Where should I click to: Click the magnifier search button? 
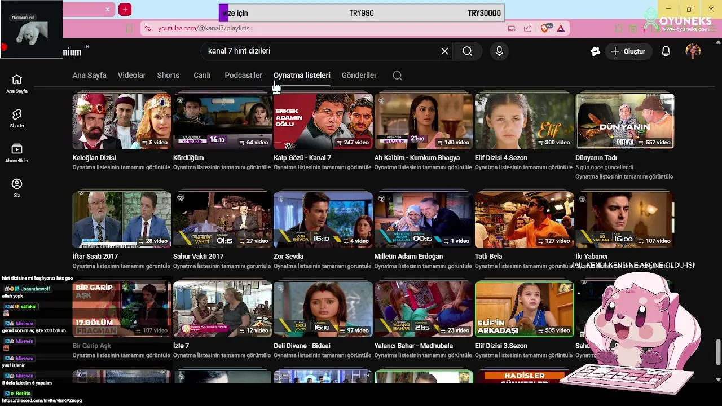468,51
